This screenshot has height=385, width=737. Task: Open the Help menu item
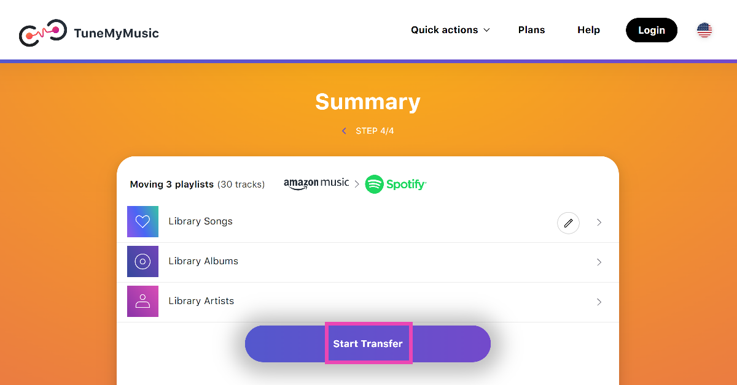[588, 30]
